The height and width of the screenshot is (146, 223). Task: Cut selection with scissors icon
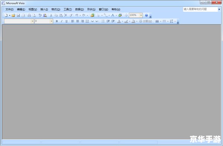click(x=51, y=15)
